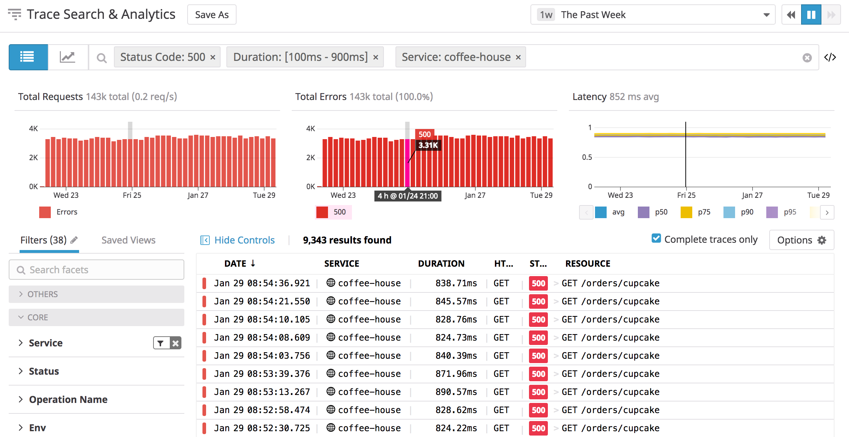This screenshot has height=437, width=849.
Task: Clear the search bar with the circle icon
Action: coord(807,57)
